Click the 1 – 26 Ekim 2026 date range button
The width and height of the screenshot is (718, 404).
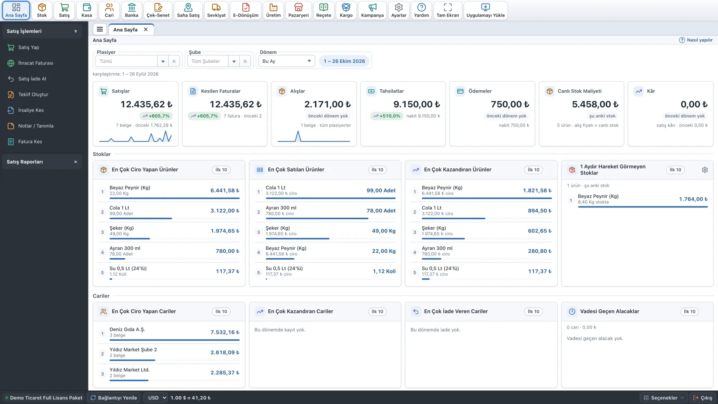click(x=344, y=61)
